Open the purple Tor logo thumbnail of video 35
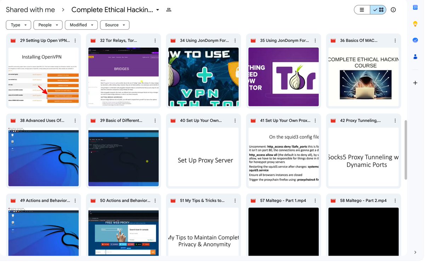 click(284, 77)
